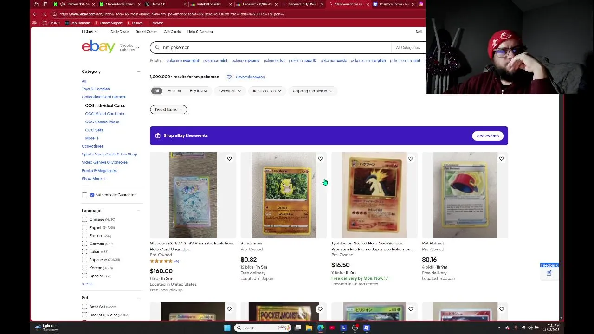Open File Explorer from taskbar
Image resolution: width=594 pixels, height=334 pixels.
coord(309,328)
